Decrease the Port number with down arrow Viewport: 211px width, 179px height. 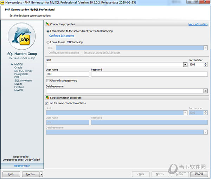click(205, 66)
